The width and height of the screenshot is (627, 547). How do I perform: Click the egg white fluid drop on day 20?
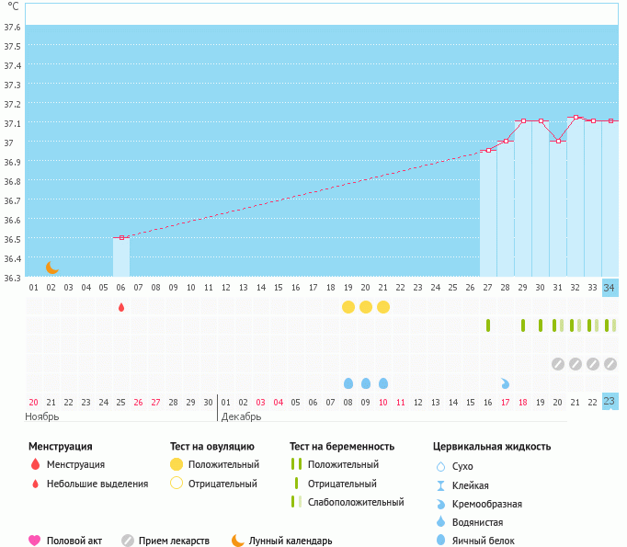(366, 383)
